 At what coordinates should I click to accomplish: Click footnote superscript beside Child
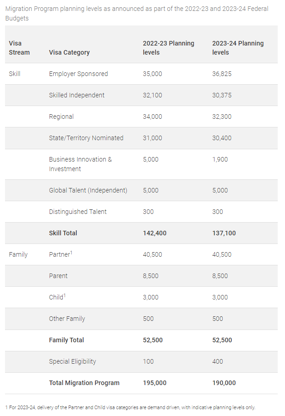tap(65, 295)
